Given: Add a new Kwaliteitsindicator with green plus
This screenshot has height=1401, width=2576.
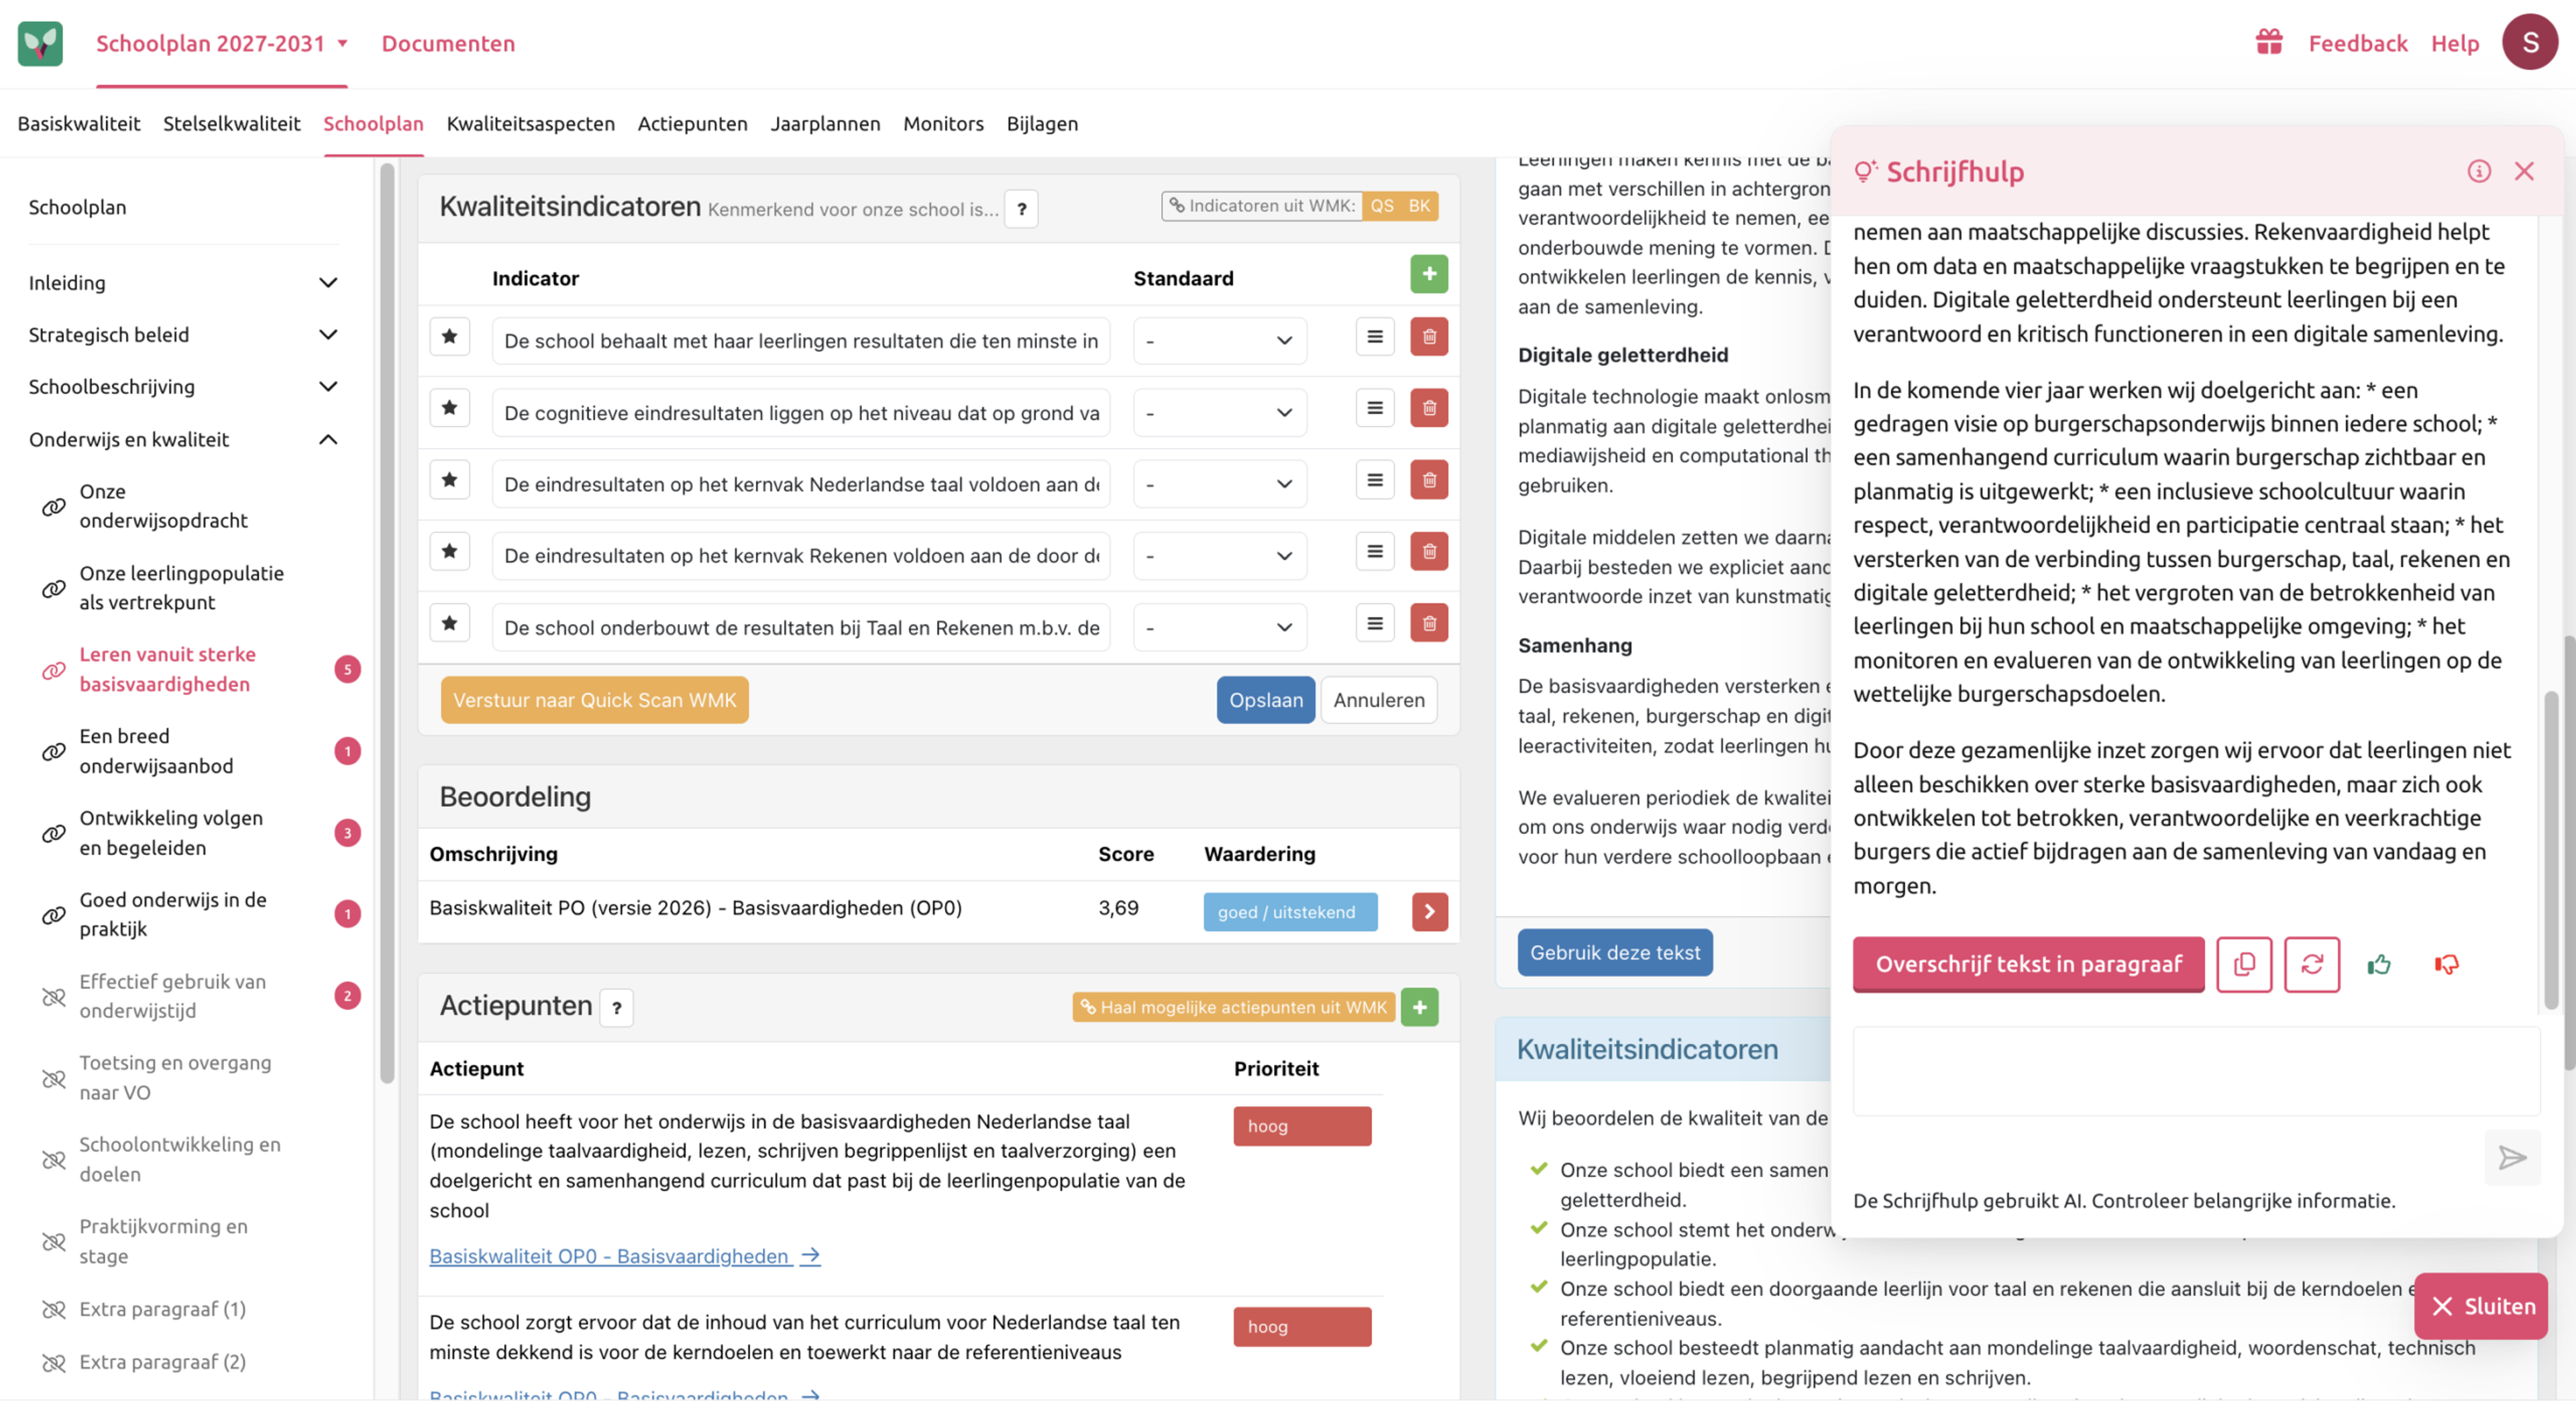Looking at the screenshot, I should [x=1429, y=274].
